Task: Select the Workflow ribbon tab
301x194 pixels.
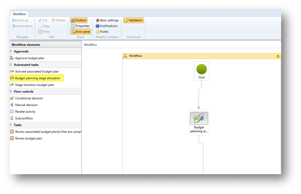Action: 19,14
